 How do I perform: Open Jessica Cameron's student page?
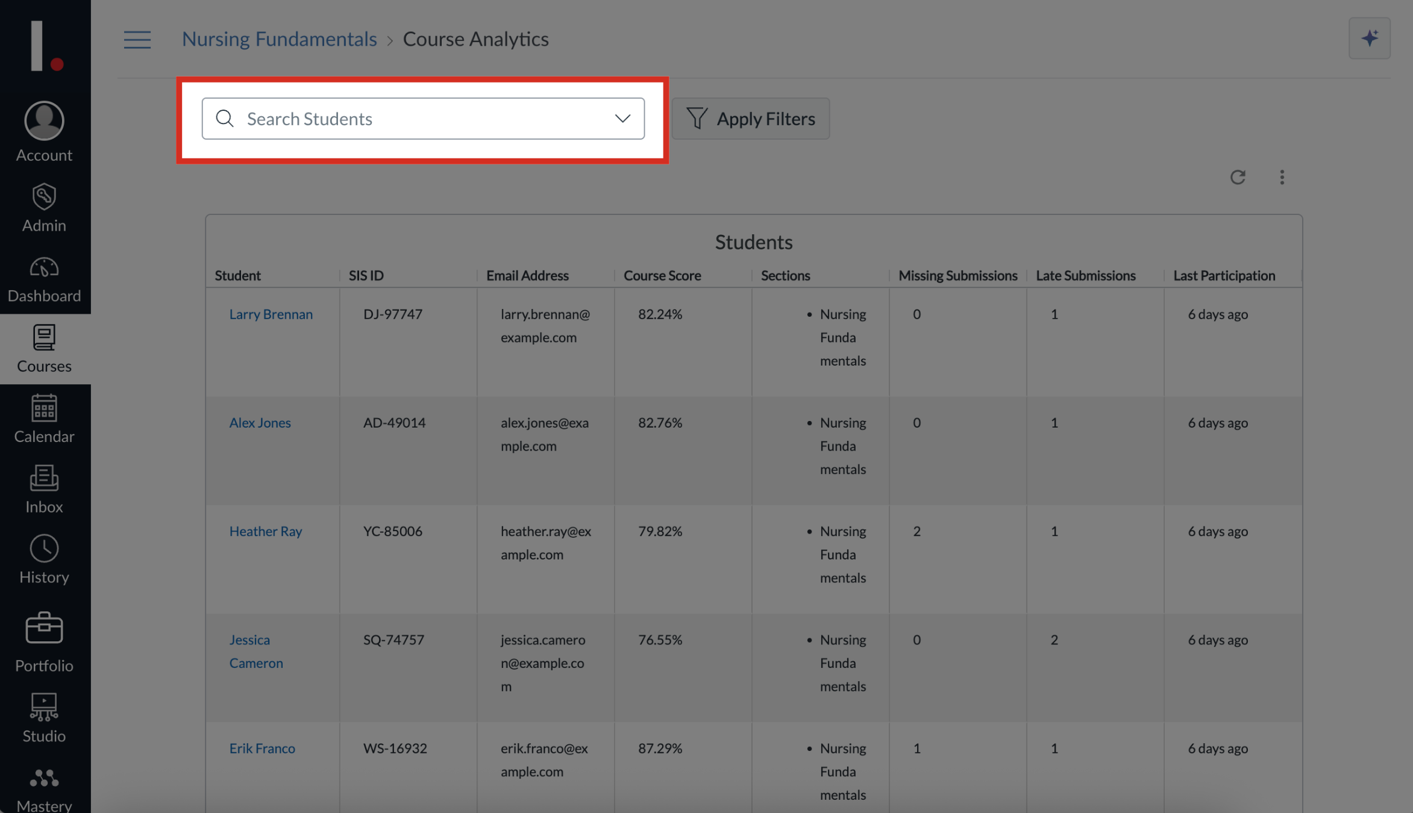tap(255, 652)
